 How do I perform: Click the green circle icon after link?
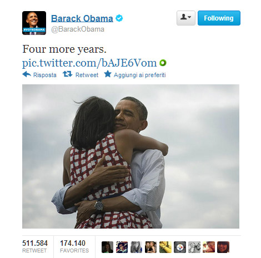pyautogui.click(x=163, y=63)
